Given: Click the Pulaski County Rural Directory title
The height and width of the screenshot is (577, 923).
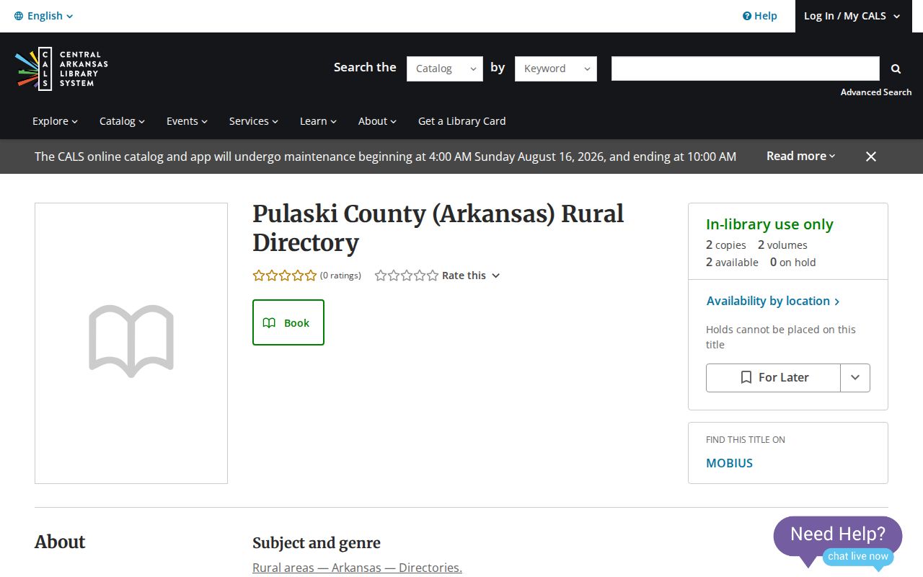Looking at the screenshot, I should [438, 228].
